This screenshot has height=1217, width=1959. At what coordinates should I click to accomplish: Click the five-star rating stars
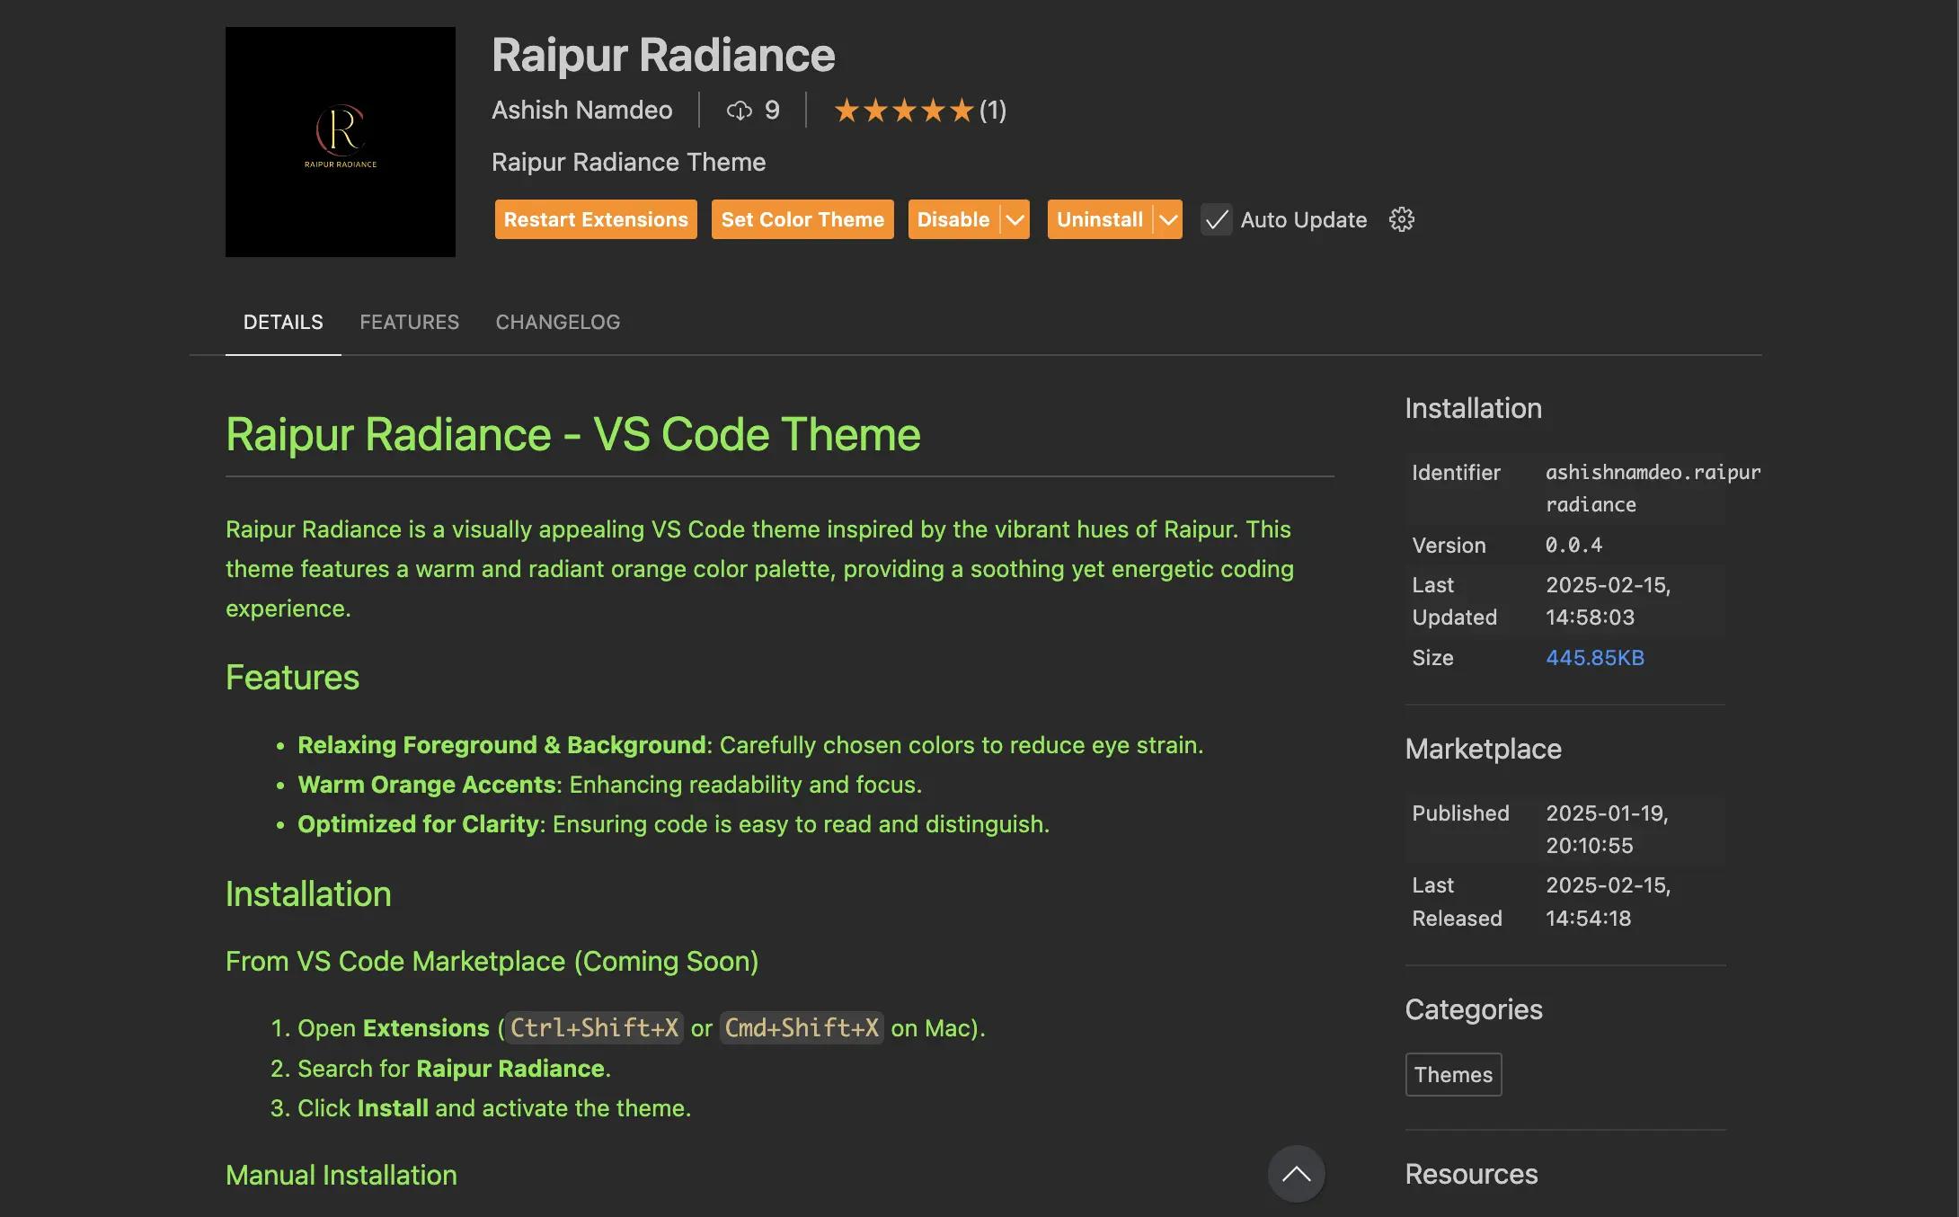pyautogui.click(x=903, y=111)
